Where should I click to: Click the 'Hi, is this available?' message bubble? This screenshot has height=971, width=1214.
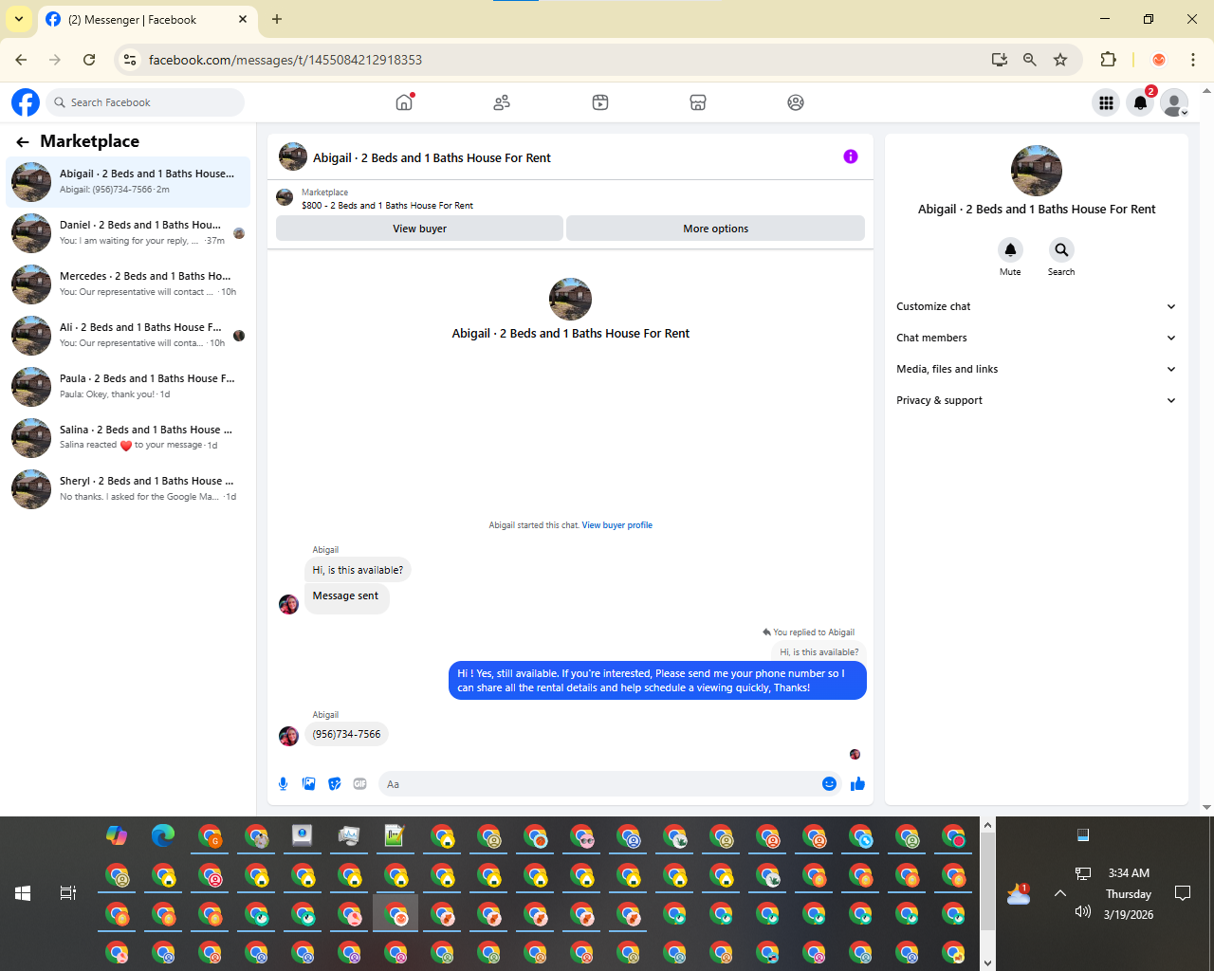click(358, 570)
